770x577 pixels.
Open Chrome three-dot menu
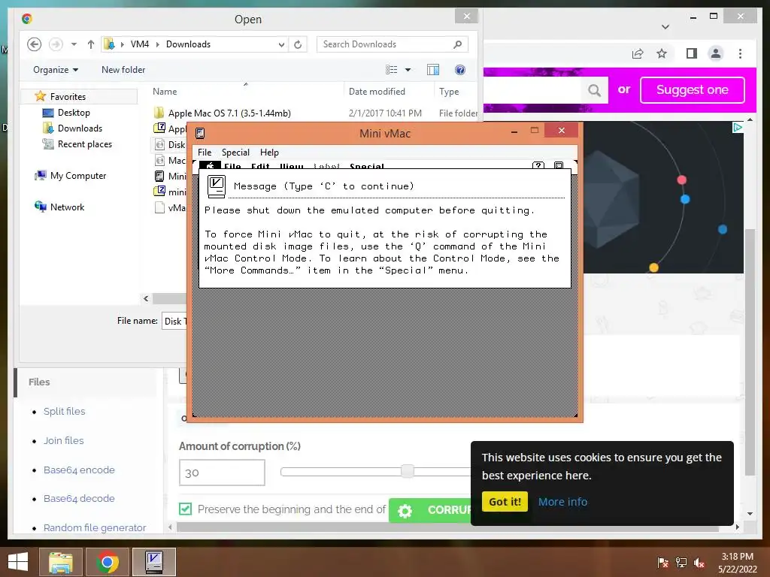(x=740, y=53)
